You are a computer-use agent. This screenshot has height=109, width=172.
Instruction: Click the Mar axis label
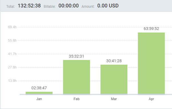pos(114,99)
